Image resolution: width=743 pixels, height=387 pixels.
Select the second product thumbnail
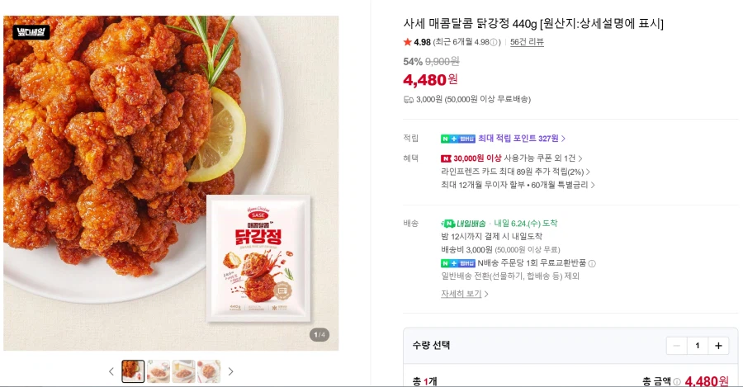point(159,371)
